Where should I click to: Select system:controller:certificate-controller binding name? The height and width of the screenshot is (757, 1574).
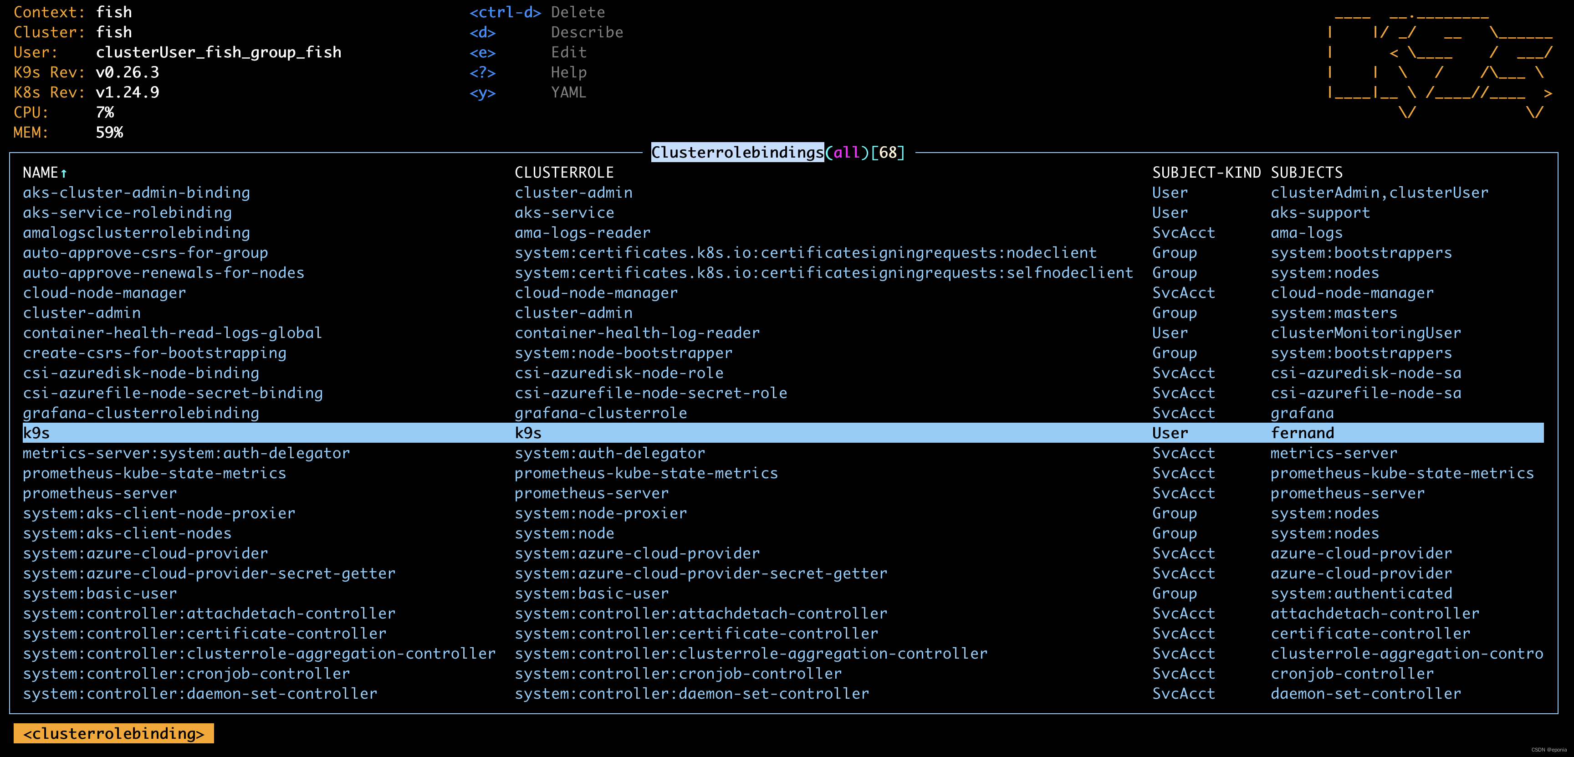[x=204, y=634]
